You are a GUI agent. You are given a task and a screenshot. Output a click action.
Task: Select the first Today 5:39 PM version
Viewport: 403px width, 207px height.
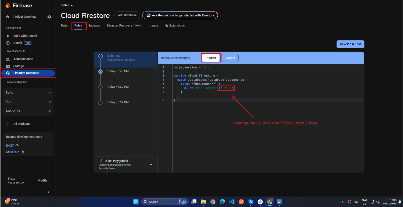[118, 87]
